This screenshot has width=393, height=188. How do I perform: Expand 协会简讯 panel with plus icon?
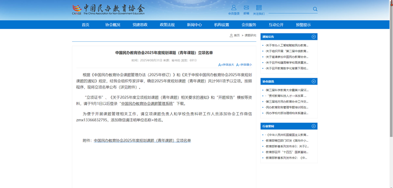pyautogui.click(x=313, y=81)
